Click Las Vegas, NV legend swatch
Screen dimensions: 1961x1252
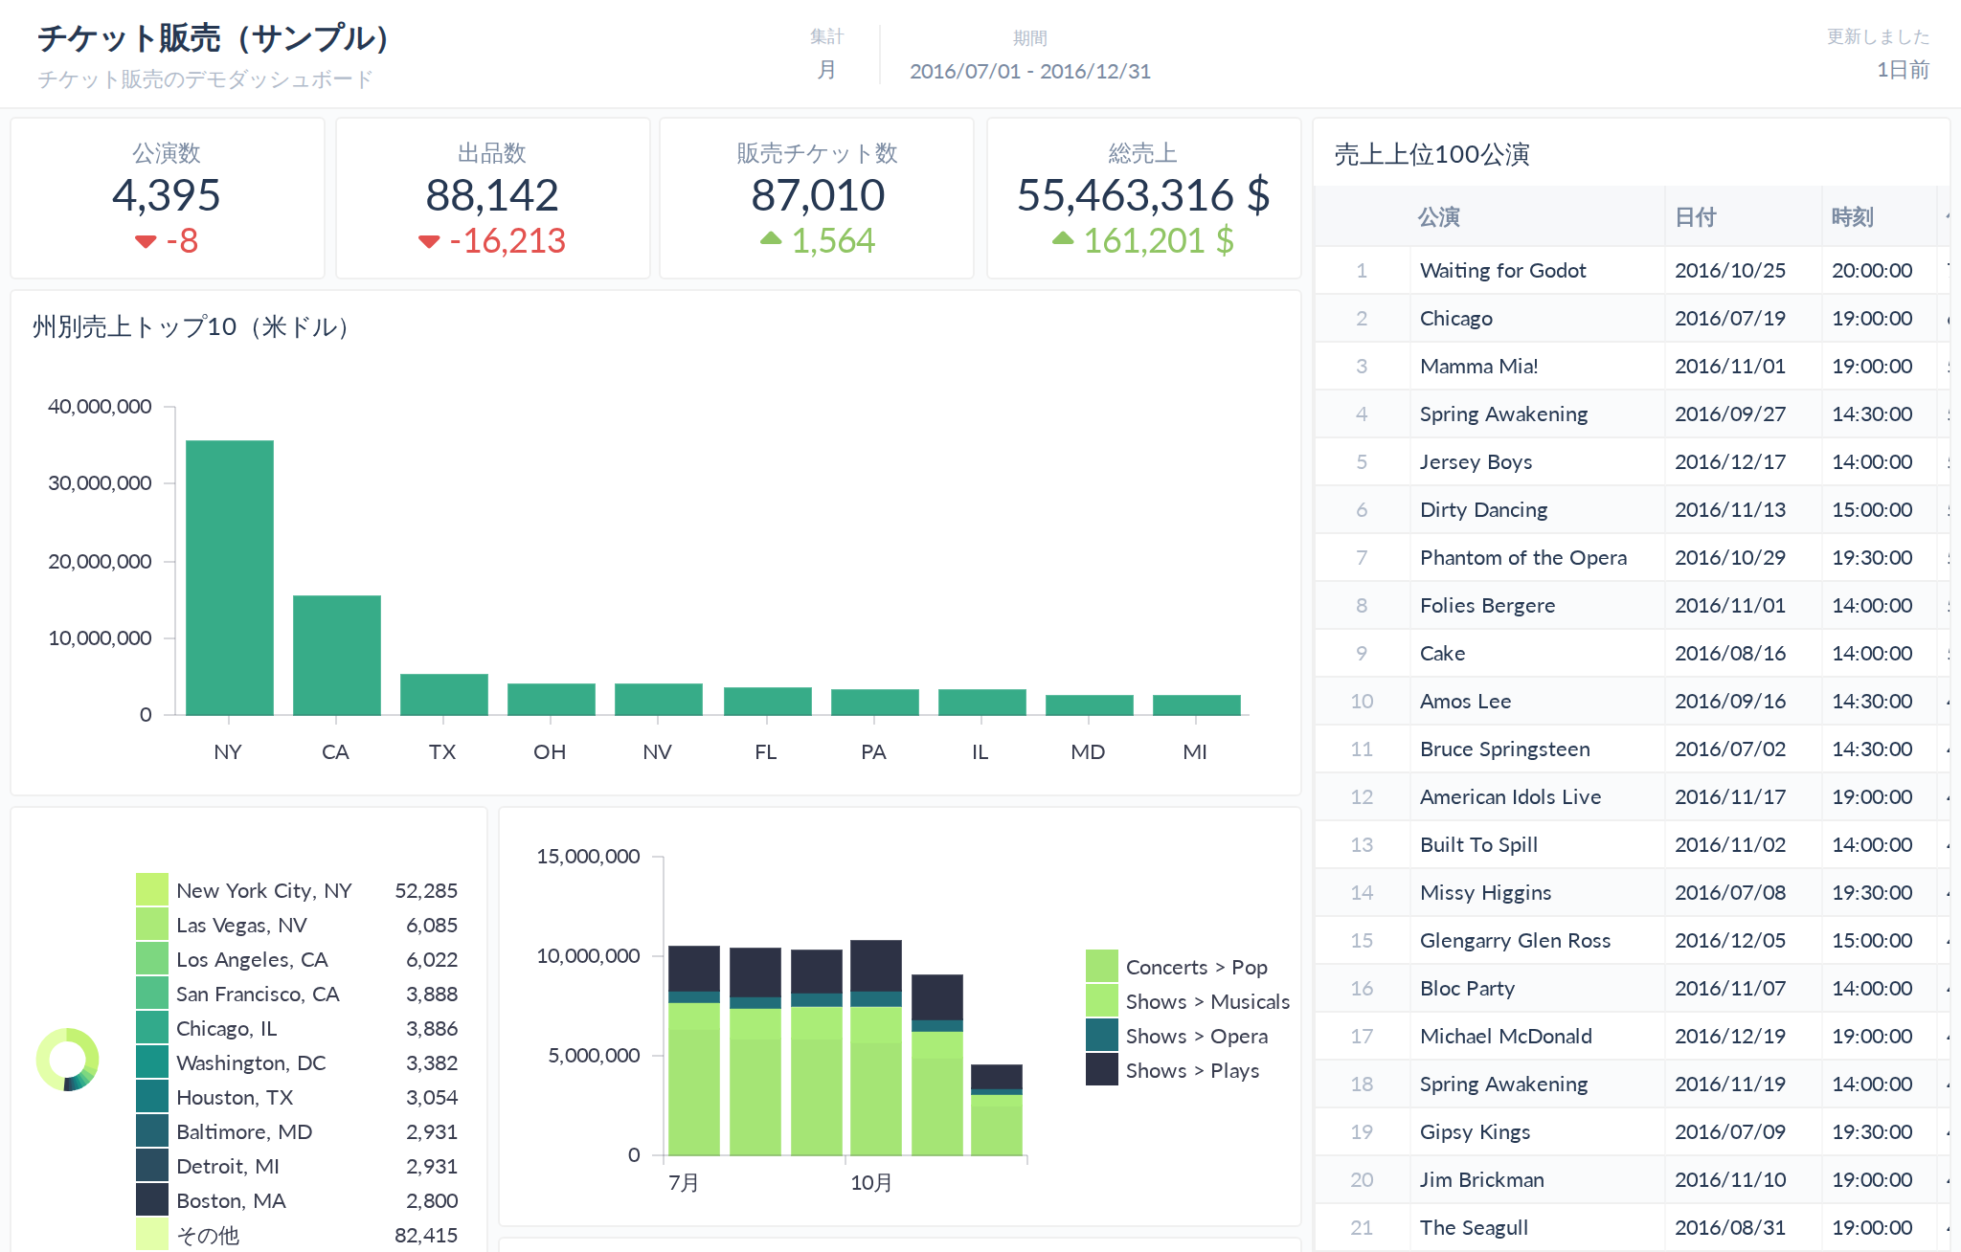pyautogui.click(x=152, y=924)
